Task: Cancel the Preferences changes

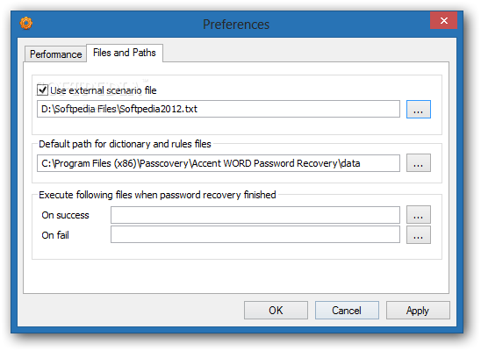Action: pyautogui.click(x=347, y=311)
